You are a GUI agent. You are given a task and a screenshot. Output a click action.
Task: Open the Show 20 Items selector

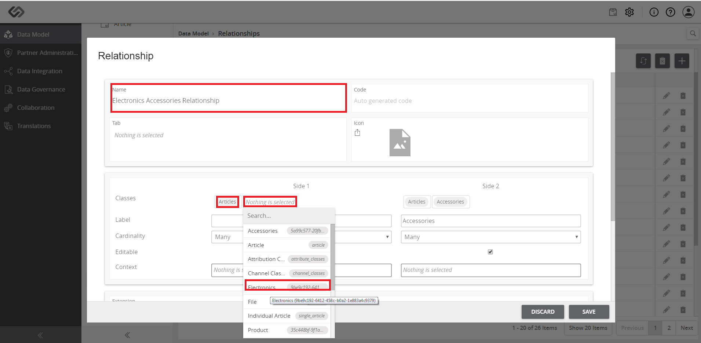(588, 328)
